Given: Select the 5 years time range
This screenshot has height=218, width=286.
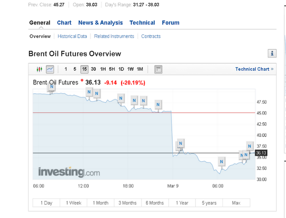Looking at the screenshot, I should [209, 203].
